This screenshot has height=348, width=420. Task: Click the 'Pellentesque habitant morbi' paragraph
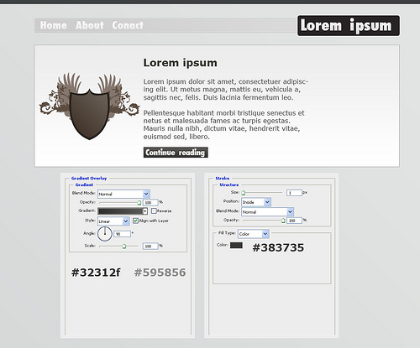coord(224,125)
